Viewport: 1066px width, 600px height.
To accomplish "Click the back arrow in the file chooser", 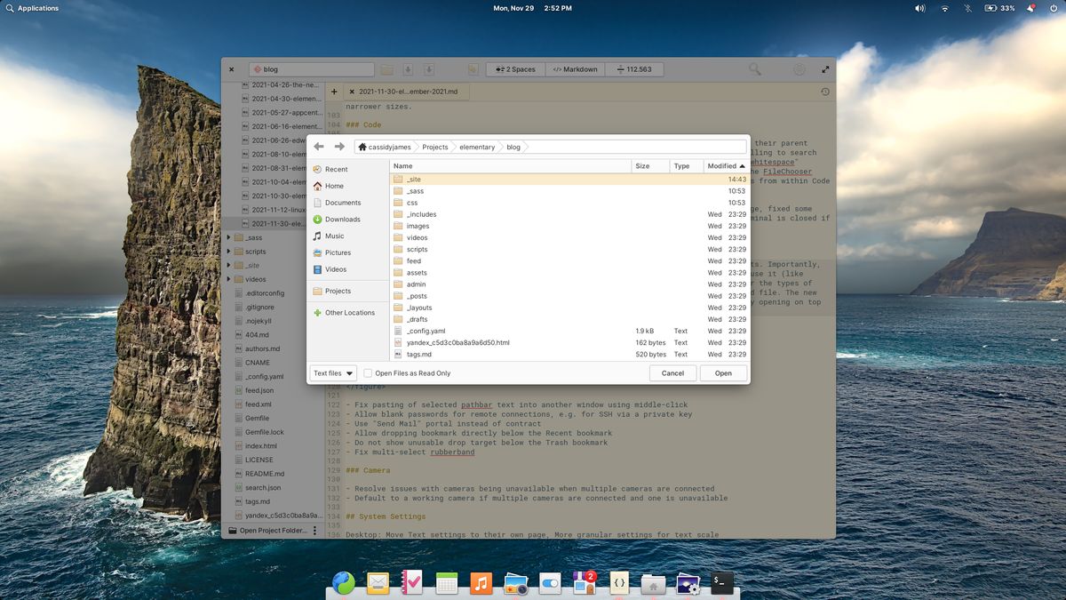I will pyautogui.click(x=319, y=146).
